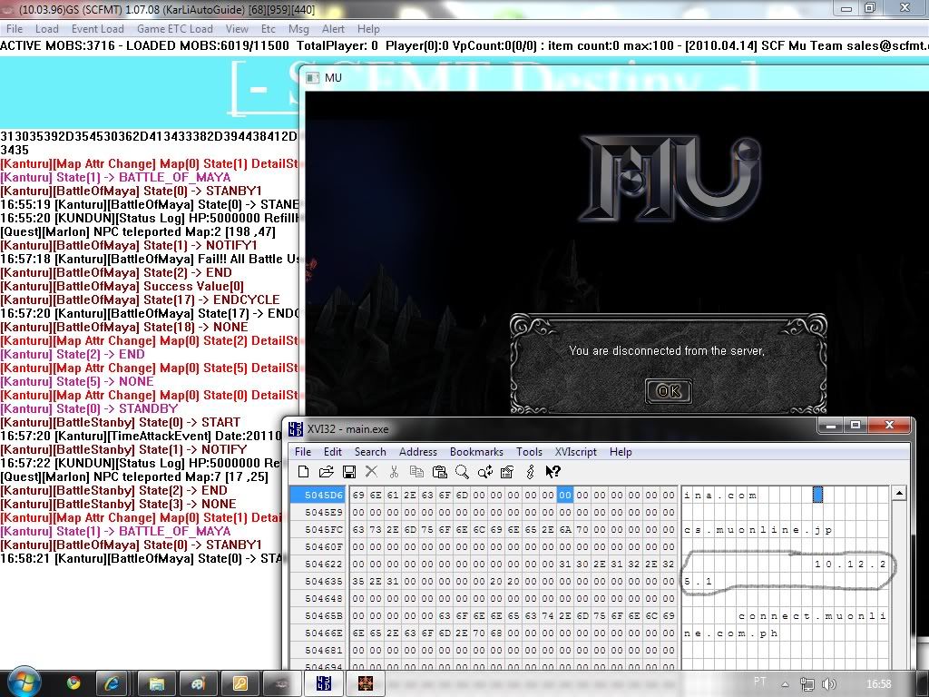The width and height of the screenshot is (929, 697).
Task: Click the XVI32 scrollbar up arrow
Action: [899, 494]
